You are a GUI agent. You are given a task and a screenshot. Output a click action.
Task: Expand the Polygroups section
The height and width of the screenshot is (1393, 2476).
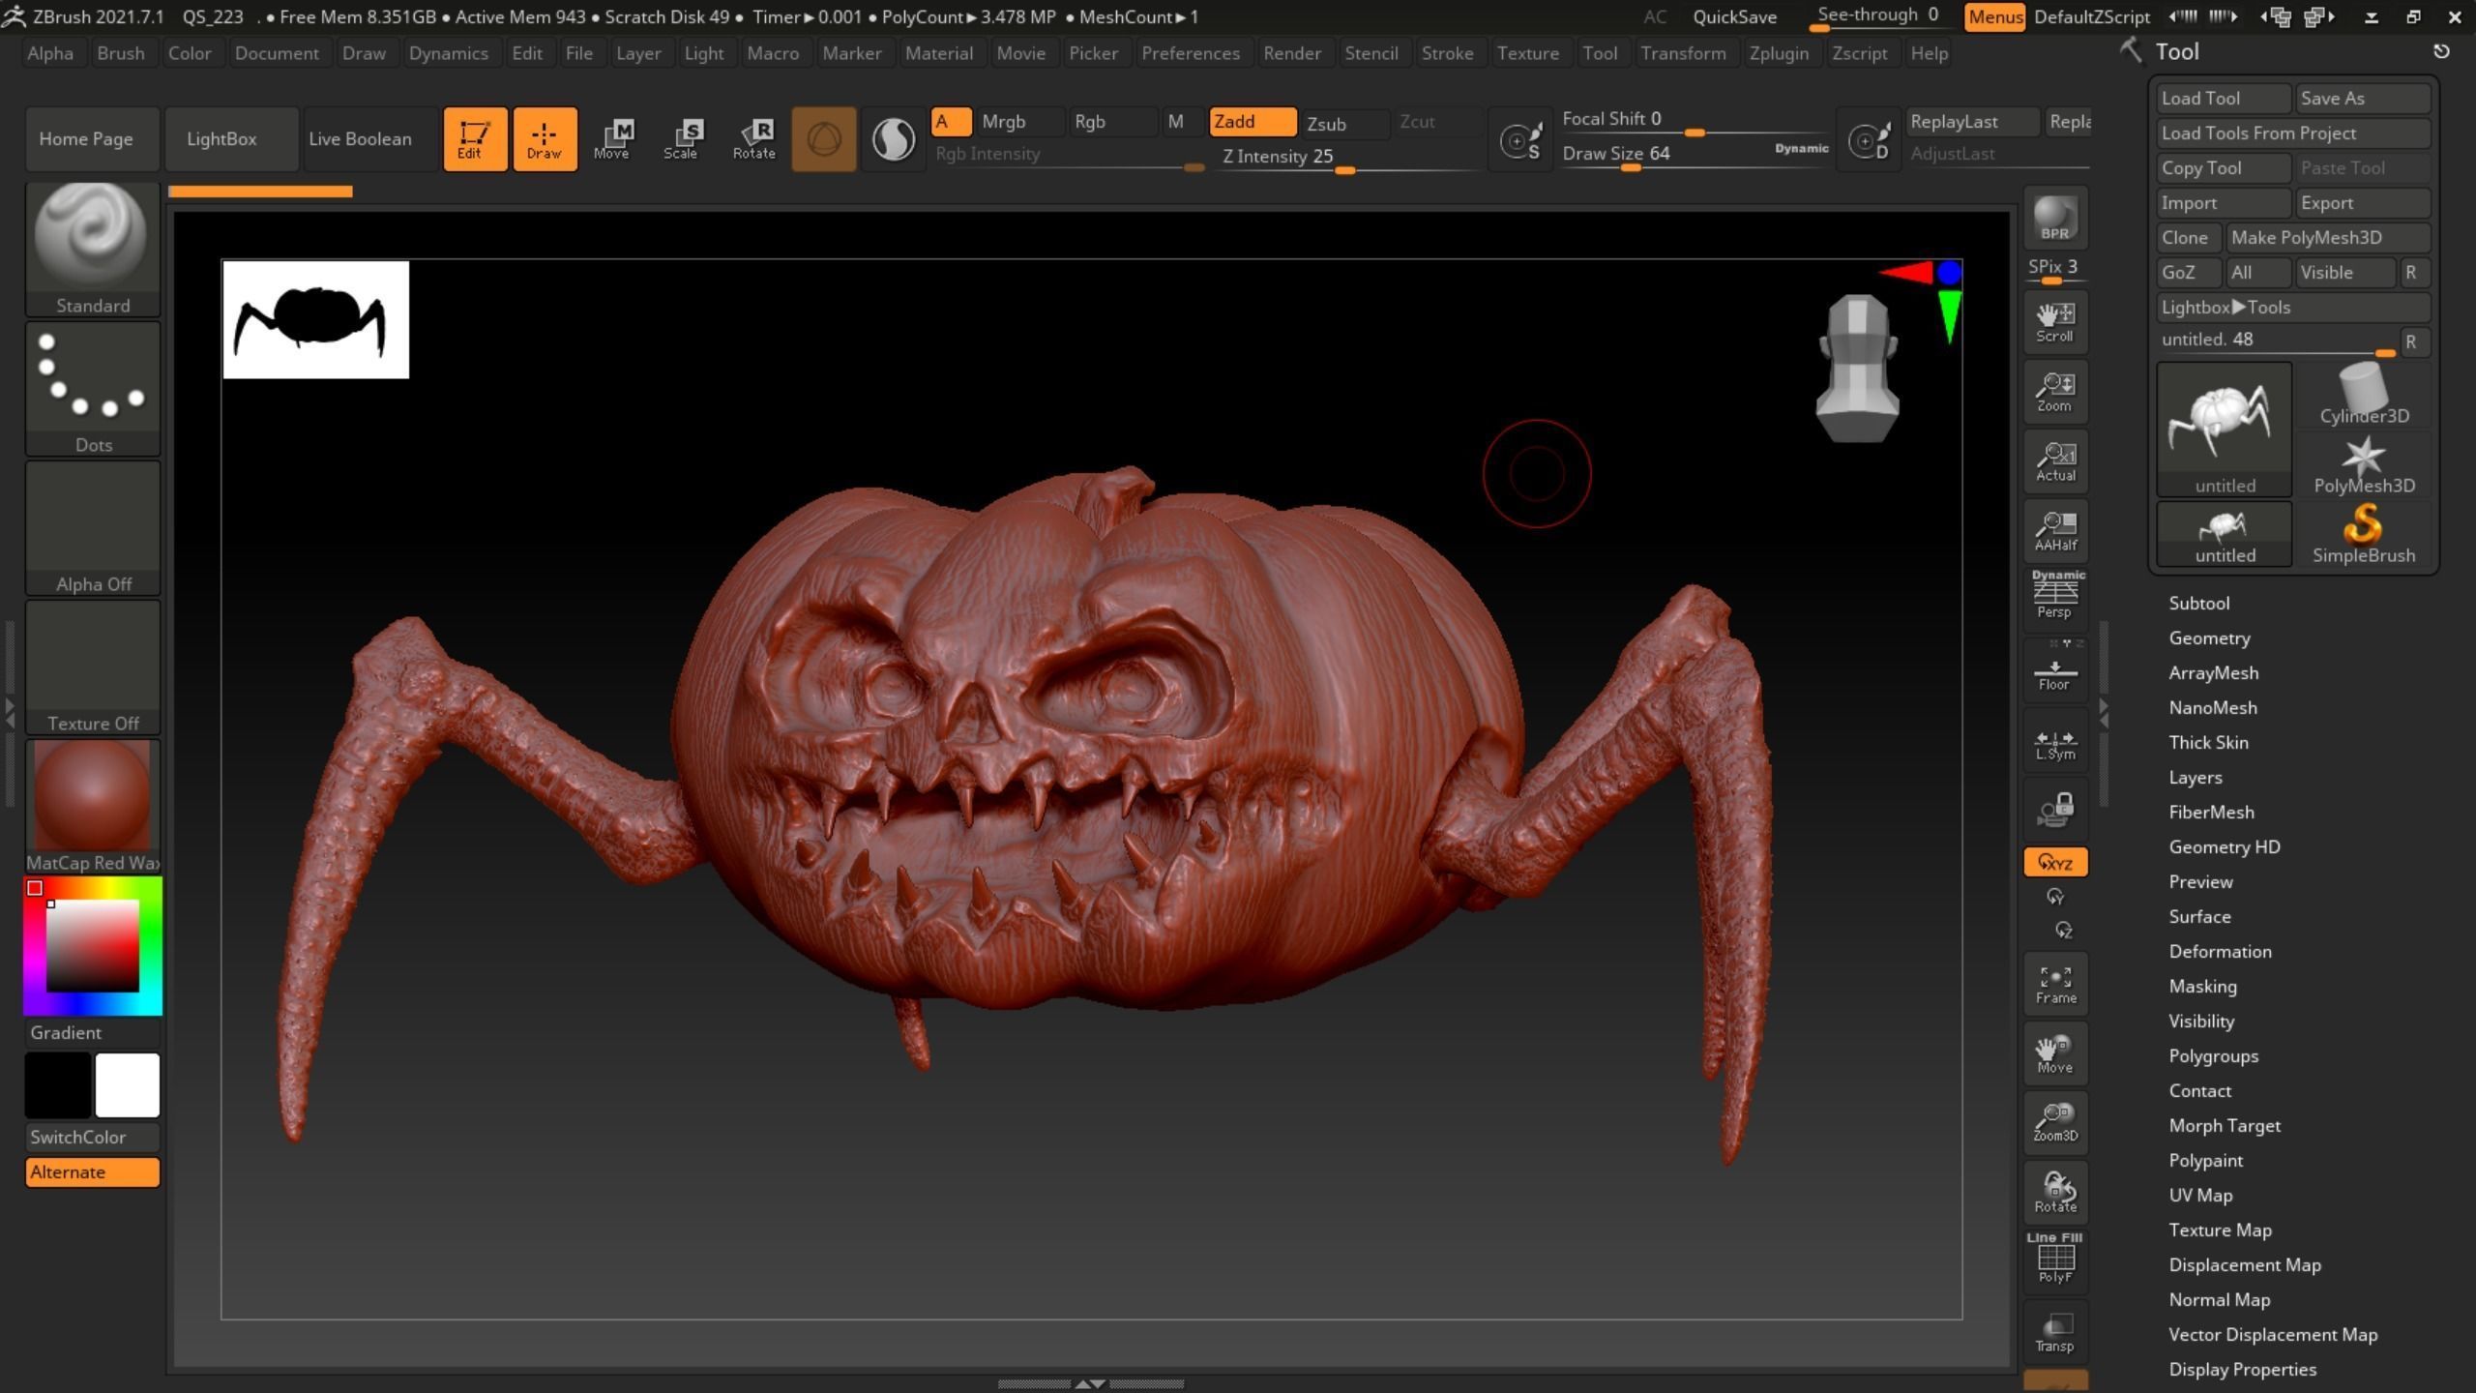coord(2213,1055)
